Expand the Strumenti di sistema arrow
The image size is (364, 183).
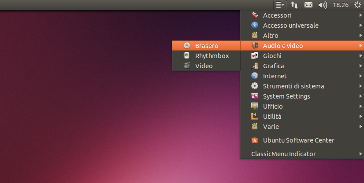click(360, 86)
